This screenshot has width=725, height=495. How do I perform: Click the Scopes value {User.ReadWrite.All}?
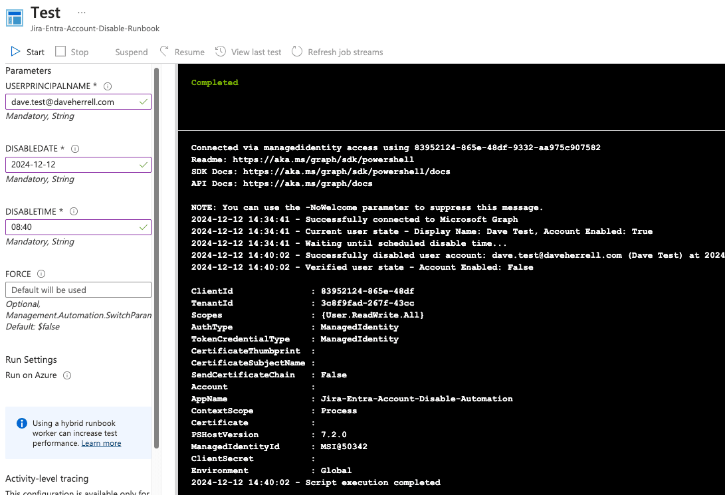pyautogui.click(x=372, y=315)
